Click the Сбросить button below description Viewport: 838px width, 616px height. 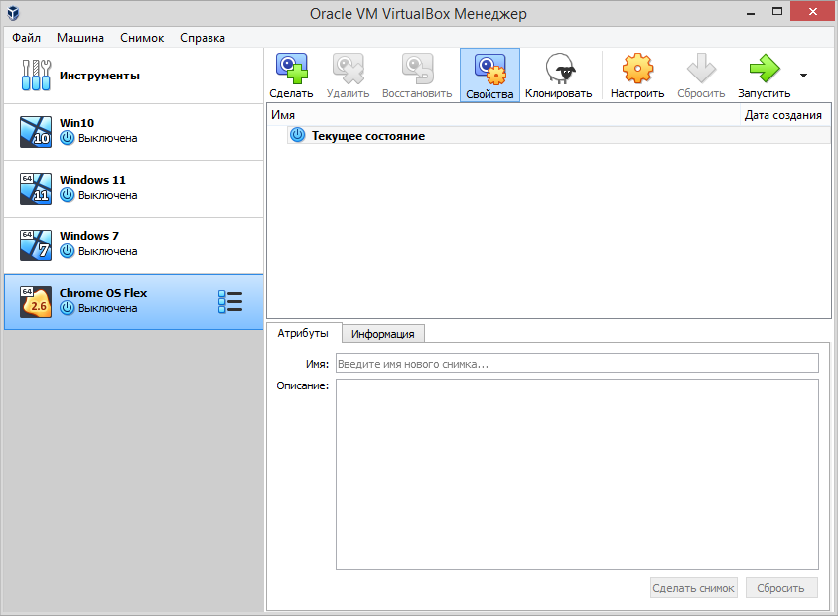tap(781, 587)
